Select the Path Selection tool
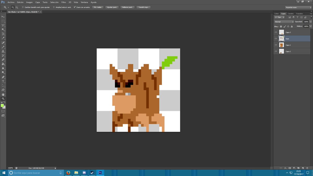Image resolution: width=313 pixels, height=176 pixels. (3, 86)
